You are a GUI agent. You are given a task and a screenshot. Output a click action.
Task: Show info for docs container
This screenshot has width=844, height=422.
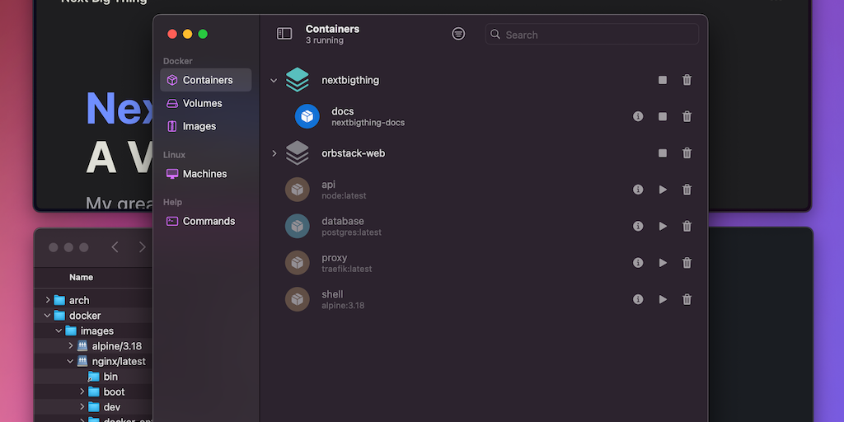point(638,117)
